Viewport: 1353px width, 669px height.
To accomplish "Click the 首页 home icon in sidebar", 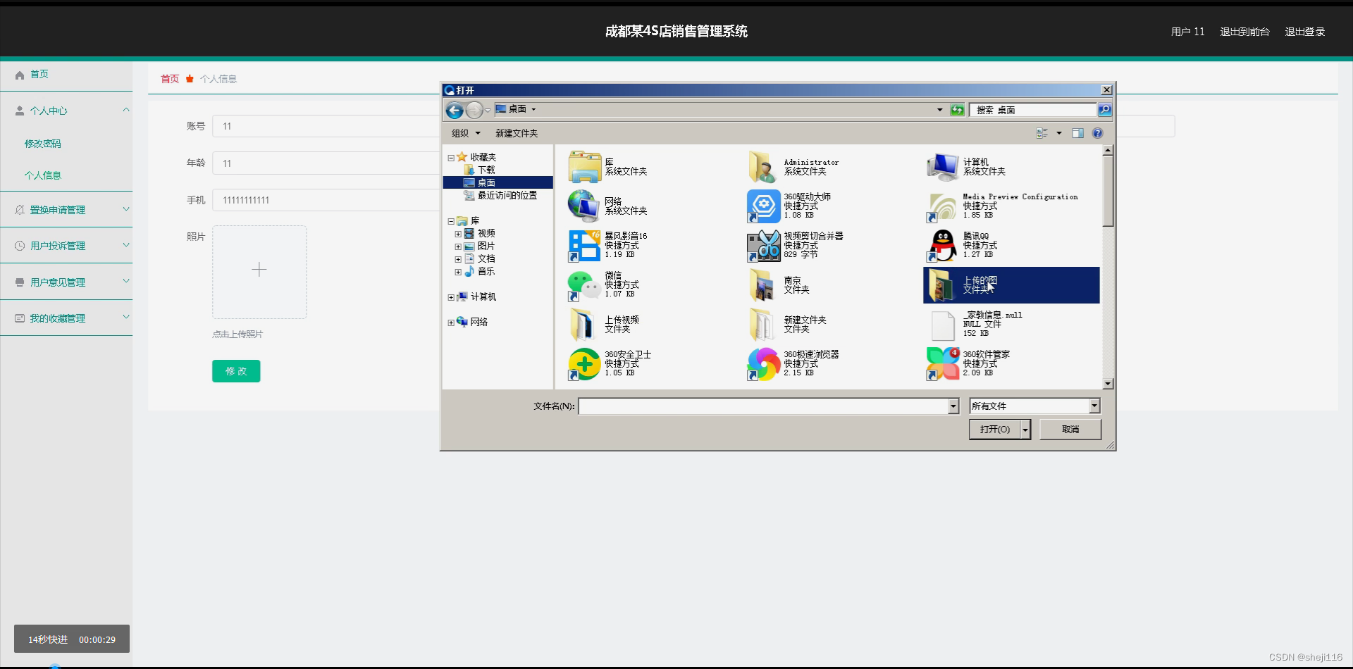I will [x=18, y=75].
